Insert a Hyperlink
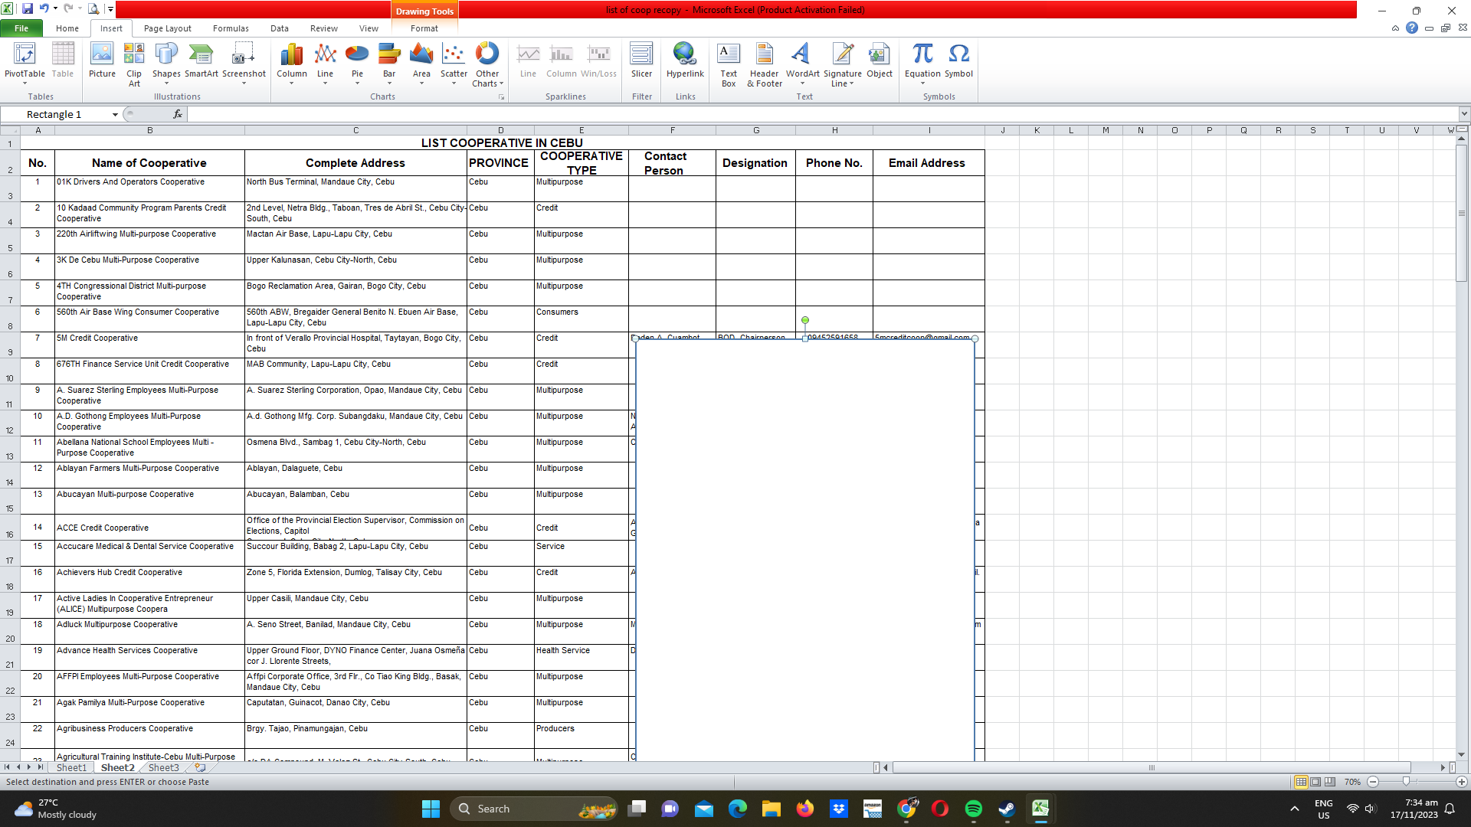This screenshot has height=827, width=1471. point(685,61)
